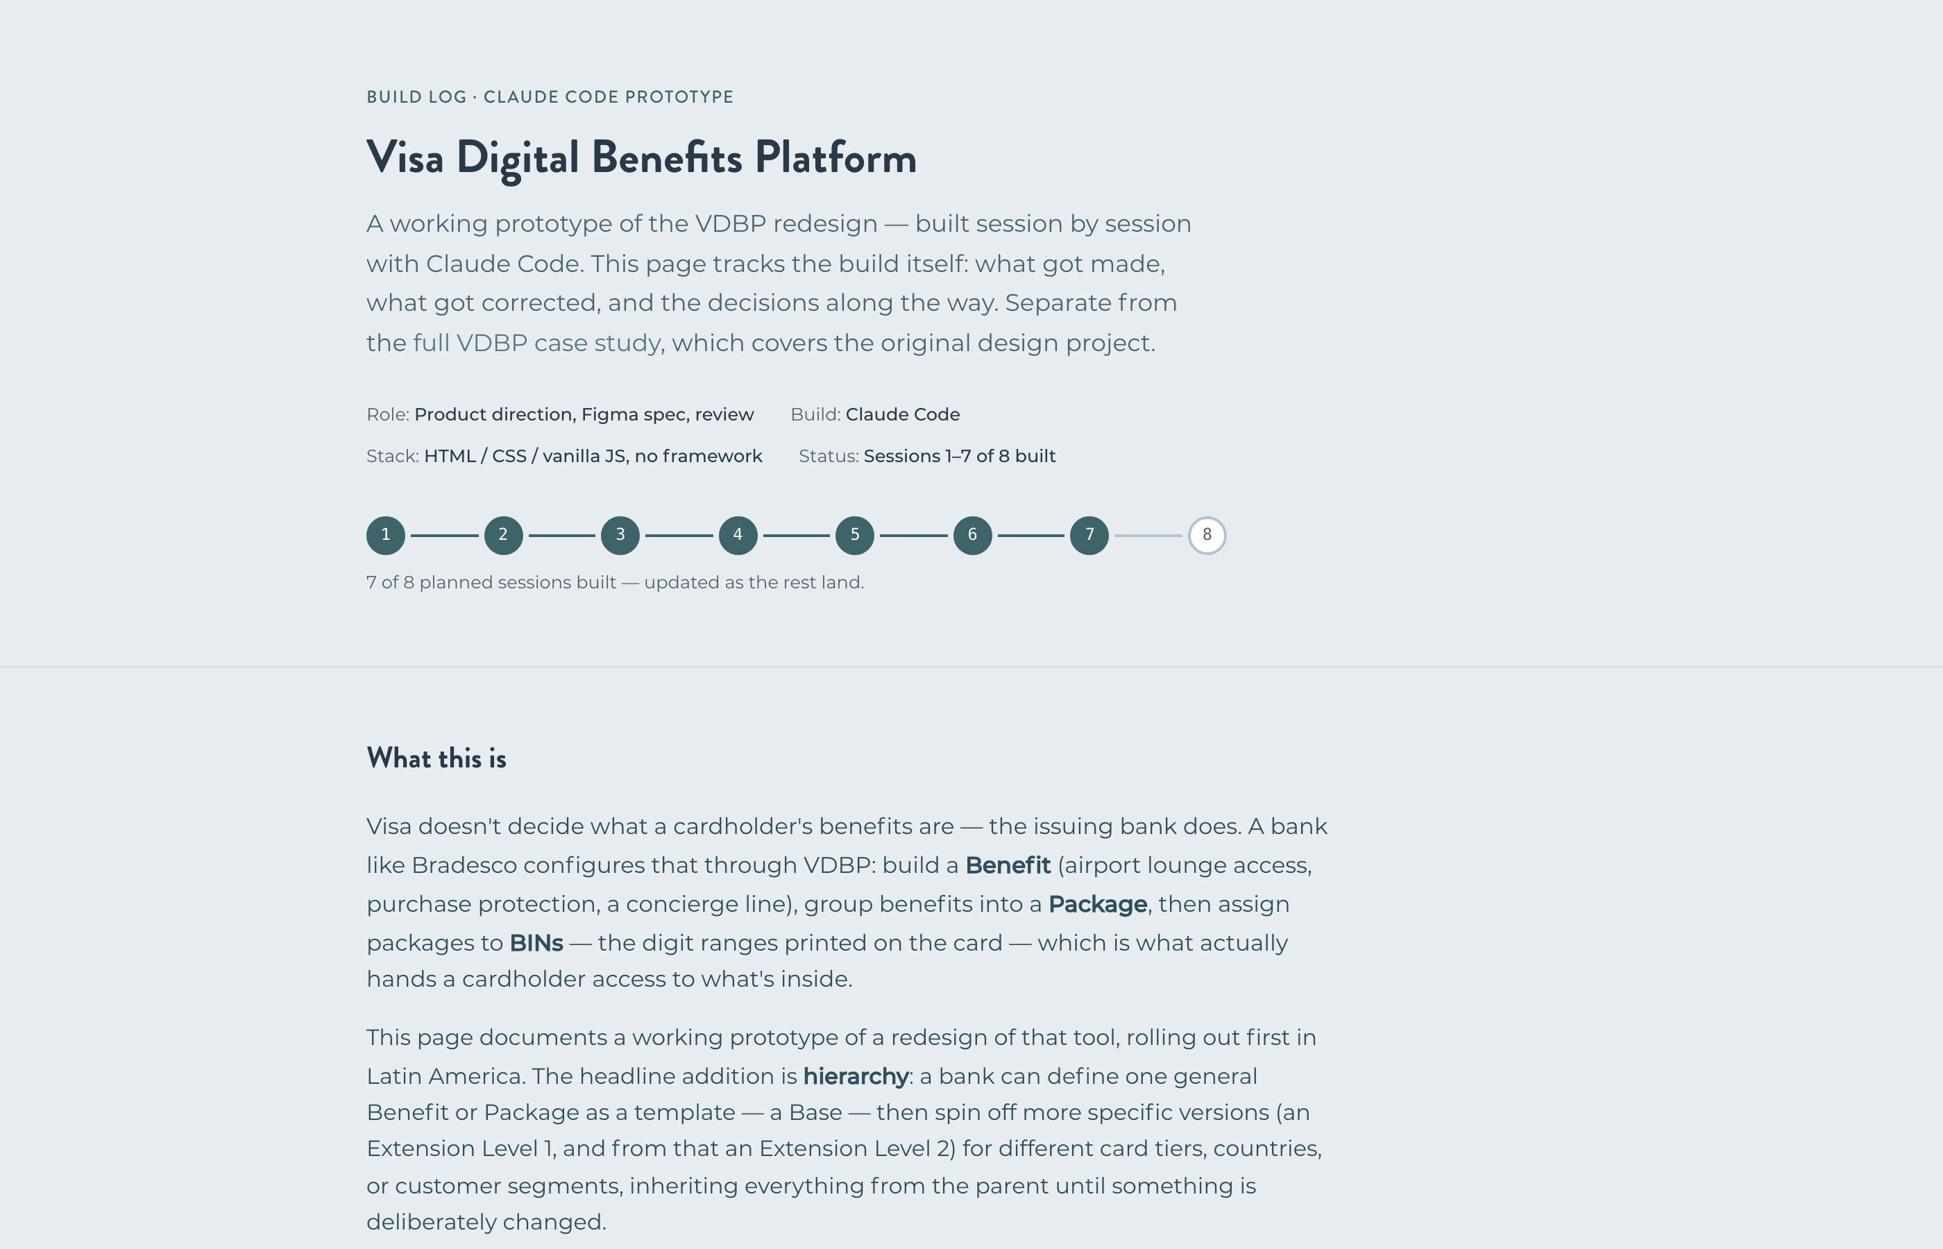Click the Build Log · Claude Code Prototype label
Image resolution: width=1943 pixels, height=1249 pixels.
pyautogui.click(x=550, y=96)
